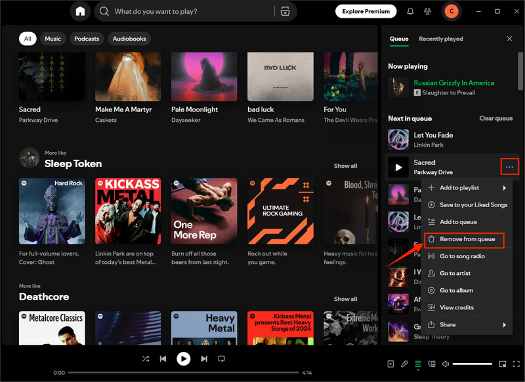Switch to the Recently played tab
Screen dimensions: 525x382
(441, 39)
